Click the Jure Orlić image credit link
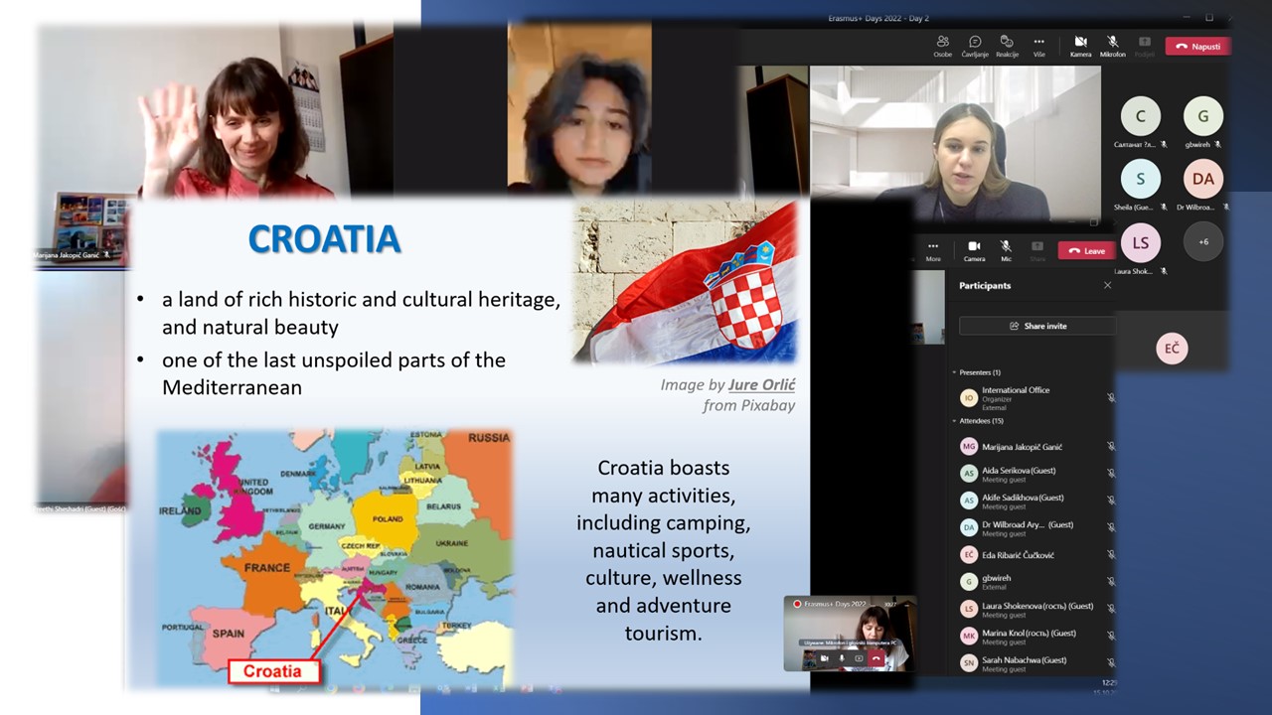Viewport: 1272px width, 715px height. point(761,385)
